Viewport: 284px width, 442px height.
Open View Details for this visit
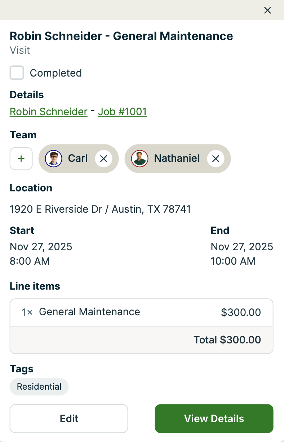pyautogui.click(x=214, y=419)
